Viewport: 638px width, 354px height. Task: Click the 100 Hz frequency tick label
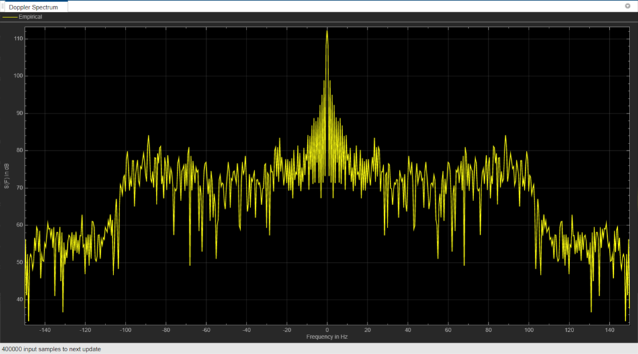pyautogui.click(x=529, y=330)
